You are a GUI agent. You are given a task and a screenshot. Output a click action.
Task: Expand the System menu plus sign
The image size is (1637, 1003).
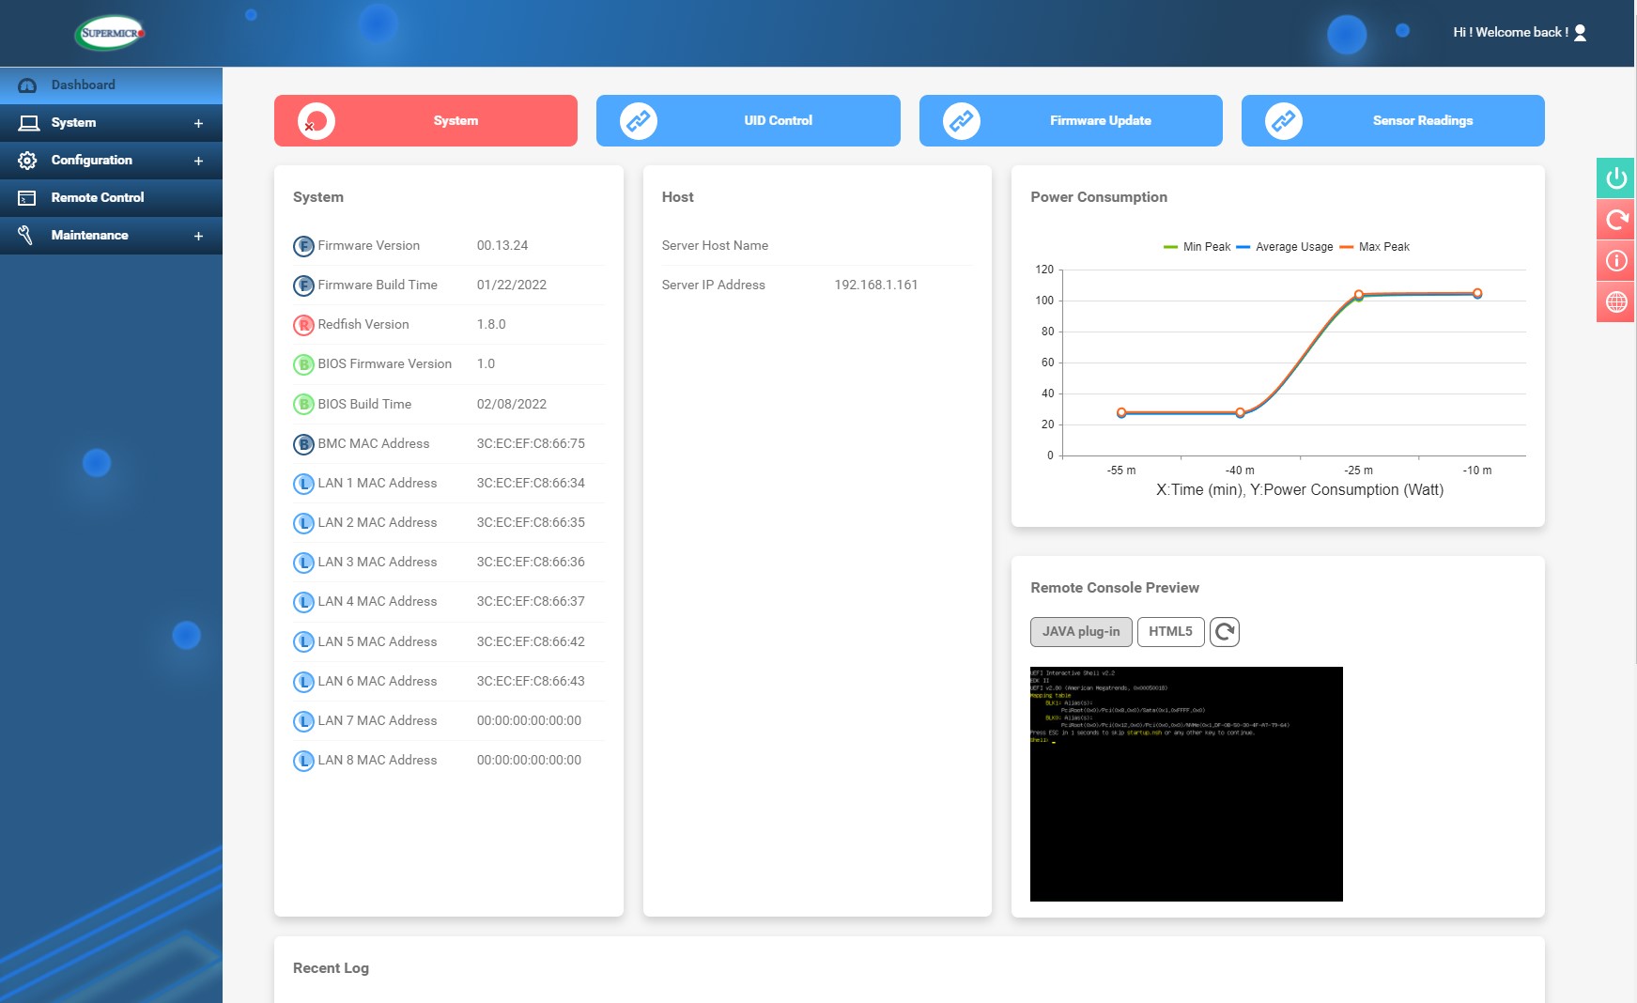pyautogui.click(x=198, y=123)
